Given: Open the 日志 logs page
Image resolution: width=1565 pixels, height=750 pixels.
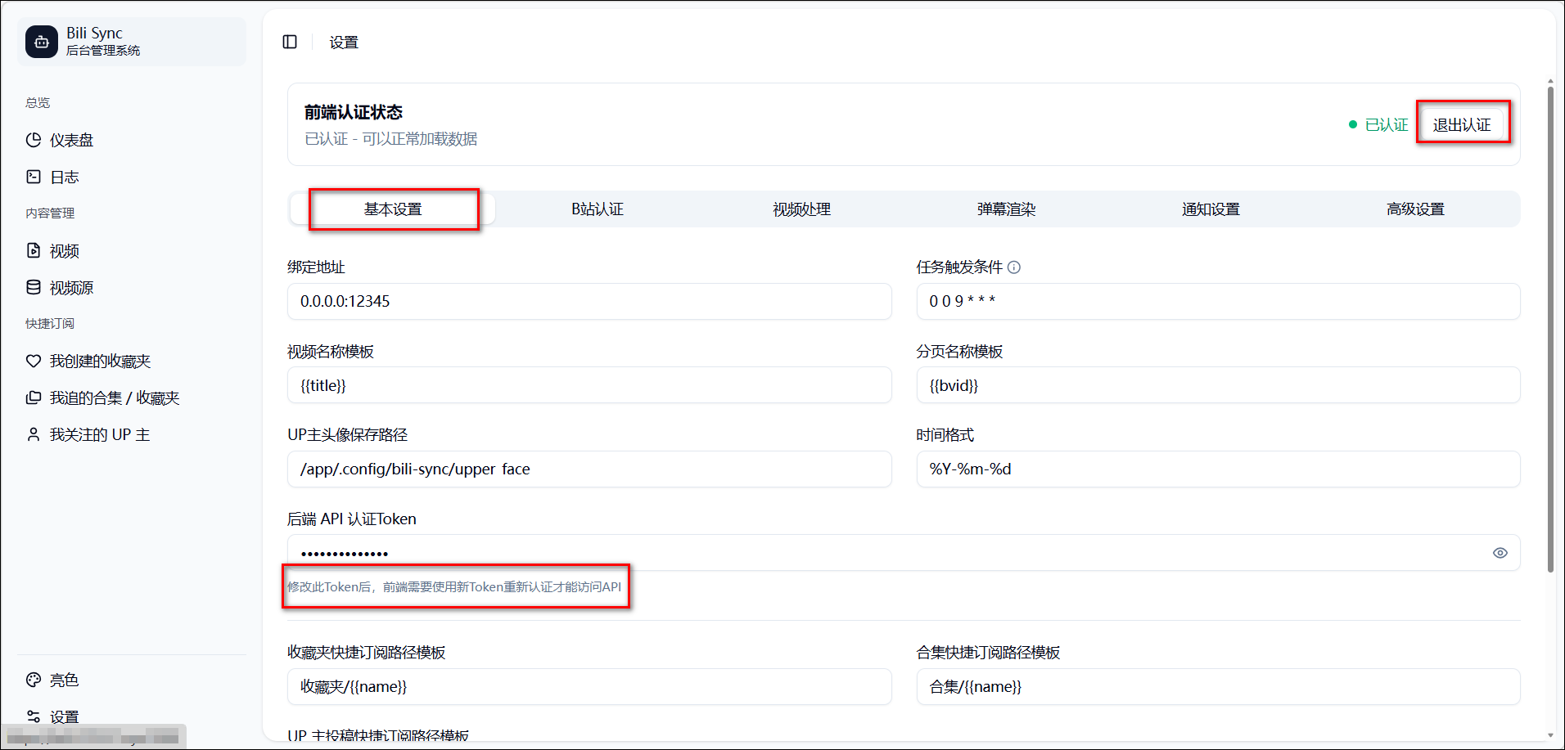Looking at the screenshot, I should click(x=64, y=177).
